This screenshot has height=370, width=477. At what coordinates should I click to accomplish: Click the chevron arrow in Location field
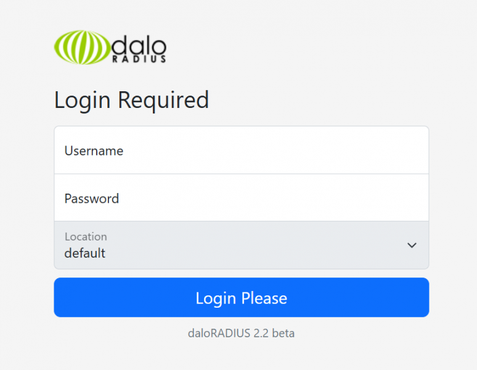click(412, 245)
